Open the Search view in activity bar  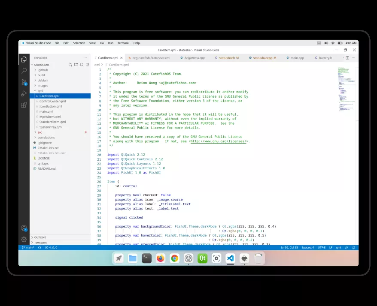[24, 71]
